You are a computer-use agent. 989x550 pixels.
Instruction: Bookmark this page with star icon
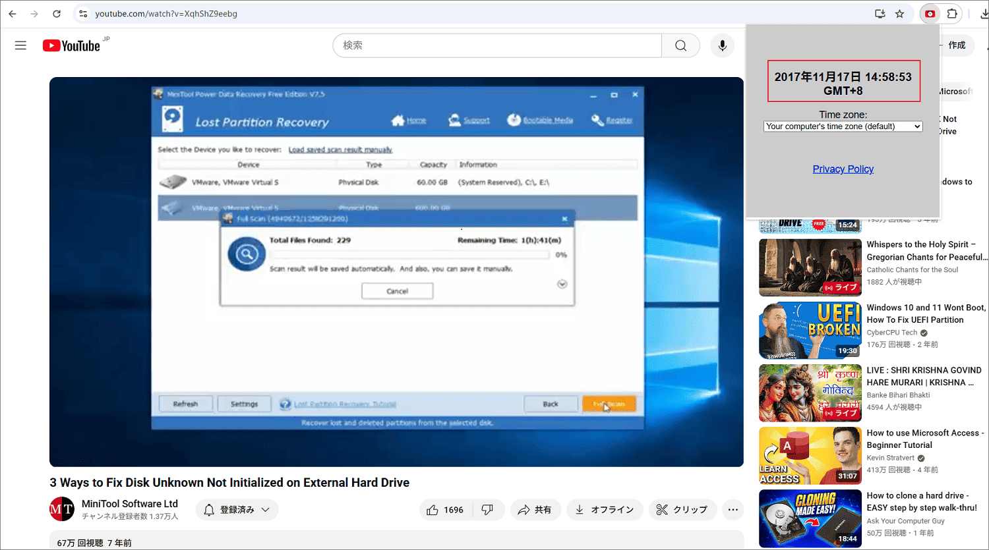pos(899,14)
